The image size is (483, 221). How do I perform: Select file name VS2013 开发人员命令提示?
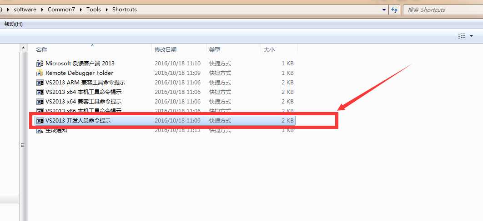coord(78,121)
